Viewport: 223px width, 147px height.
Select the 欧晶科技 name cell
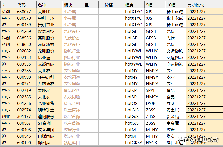(x=49, y=31)
